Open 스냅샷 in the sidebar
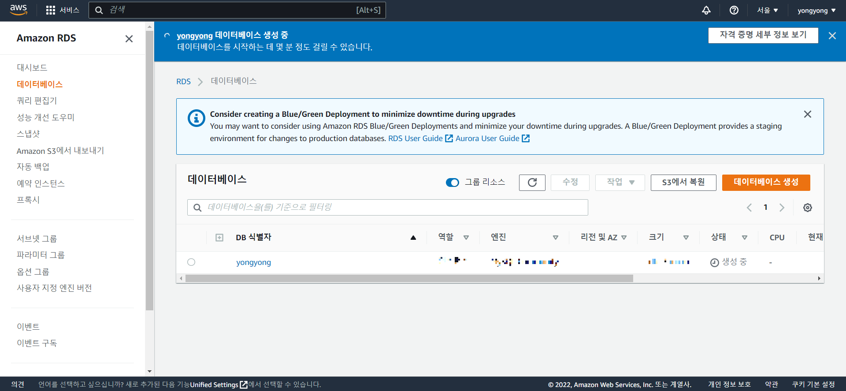Image resolution: width=846 pixels, height=391 pixels. [28, 134]
